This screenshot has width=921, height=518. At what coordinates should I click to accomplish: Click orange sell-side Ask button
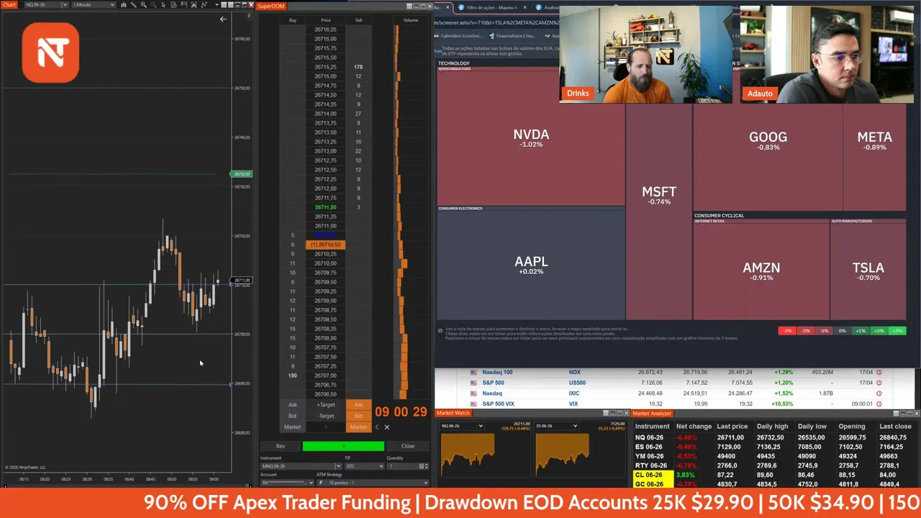(x=358, y=405)
